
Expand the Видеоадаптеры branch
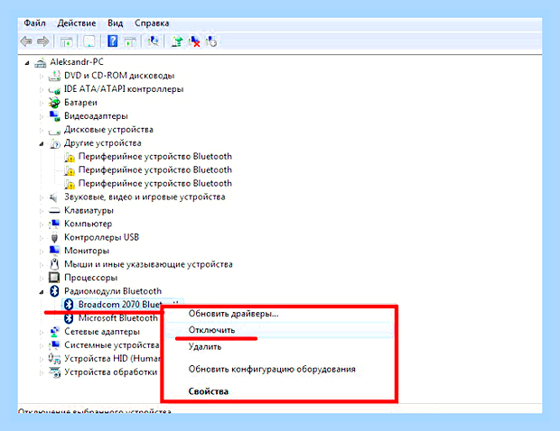click(x=42, y=116)
